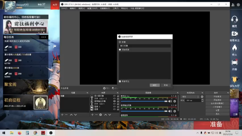Open the 配置文件(P) menu
The width and height of the screenshot is (242, 136).
pos(92,8)
